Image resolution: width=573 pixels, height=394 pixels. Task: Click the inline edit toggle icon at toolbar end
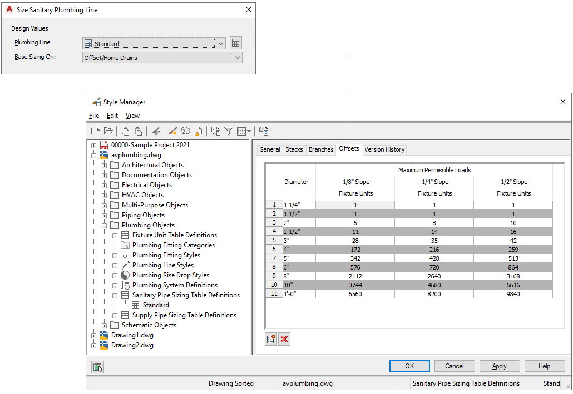click(x=264, y=131)
